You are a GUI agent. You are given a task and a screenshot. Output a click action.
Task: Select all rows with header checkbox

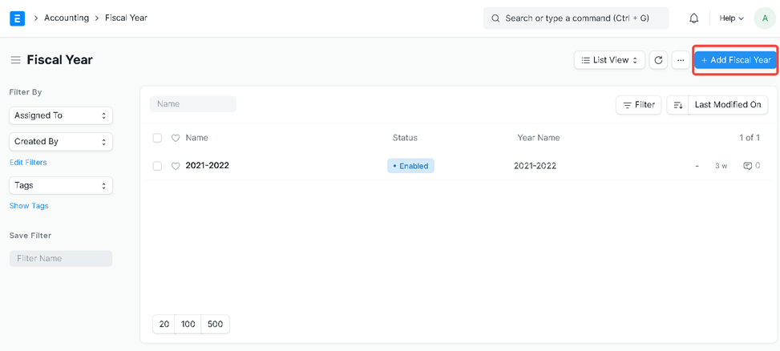point(157,138)
